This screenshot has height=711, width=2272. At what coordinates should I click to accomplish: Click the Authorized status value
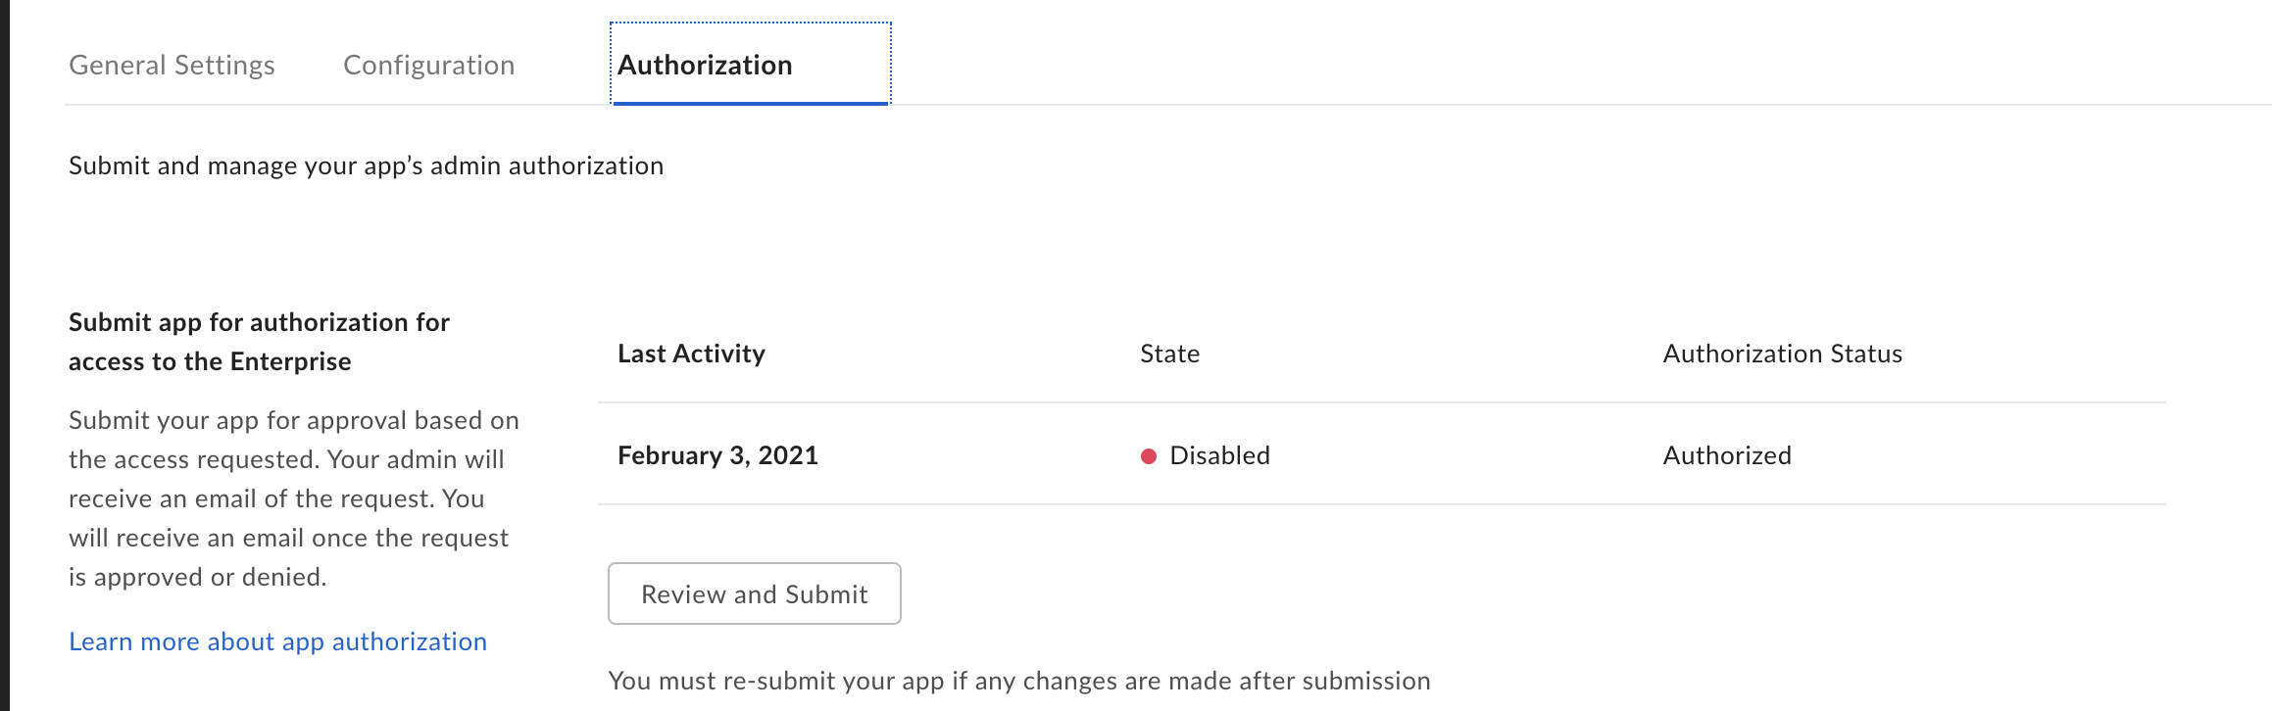click(x=1727, y=455)
